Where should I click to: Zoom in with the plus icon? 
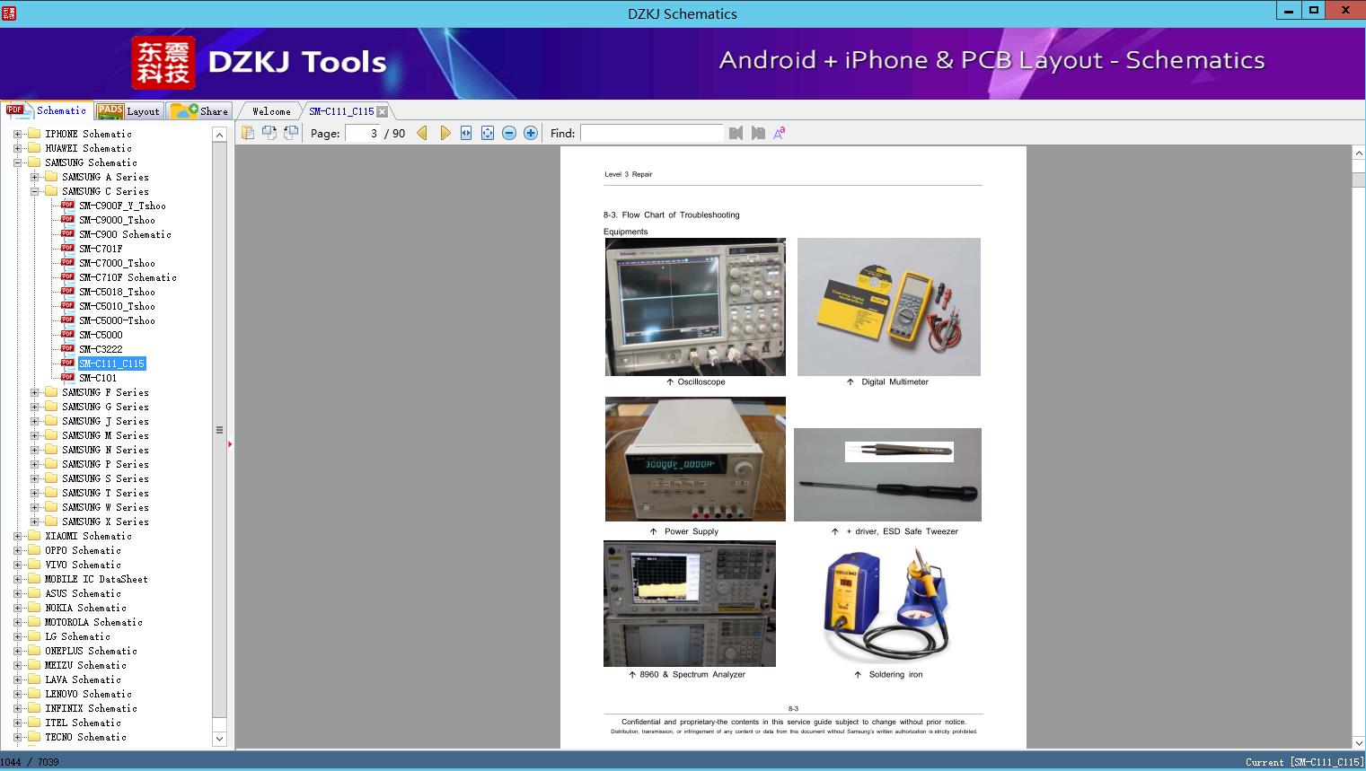pos(531,133)
